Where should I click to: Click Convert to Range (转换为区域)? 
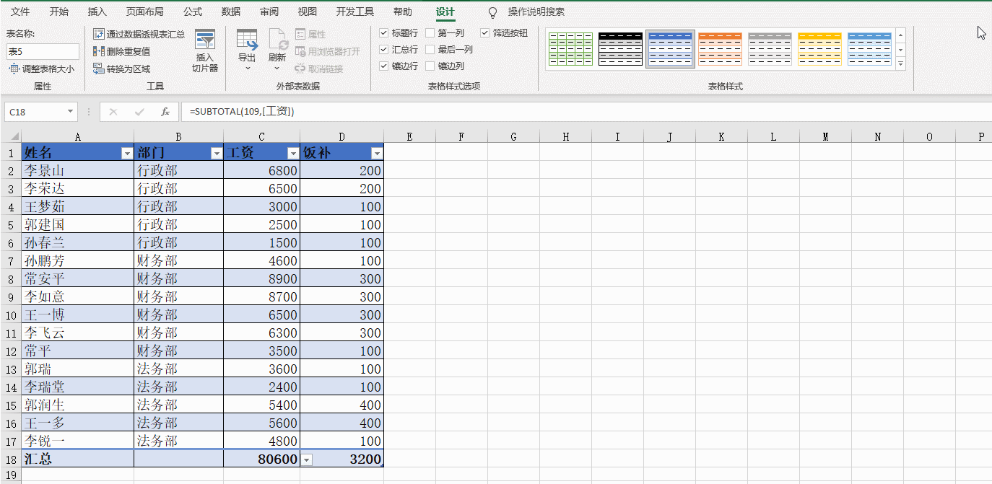tap(122, 69)
